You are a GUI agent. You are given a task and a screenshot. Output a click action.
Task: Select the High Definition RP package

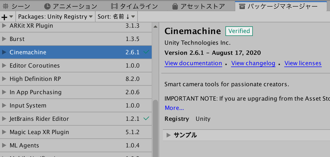coord(76,79)
